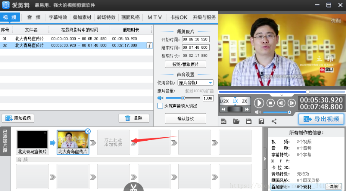The image size is (347, 191).
Task: Click the volume 100% value field
Action: click(208, 98)
